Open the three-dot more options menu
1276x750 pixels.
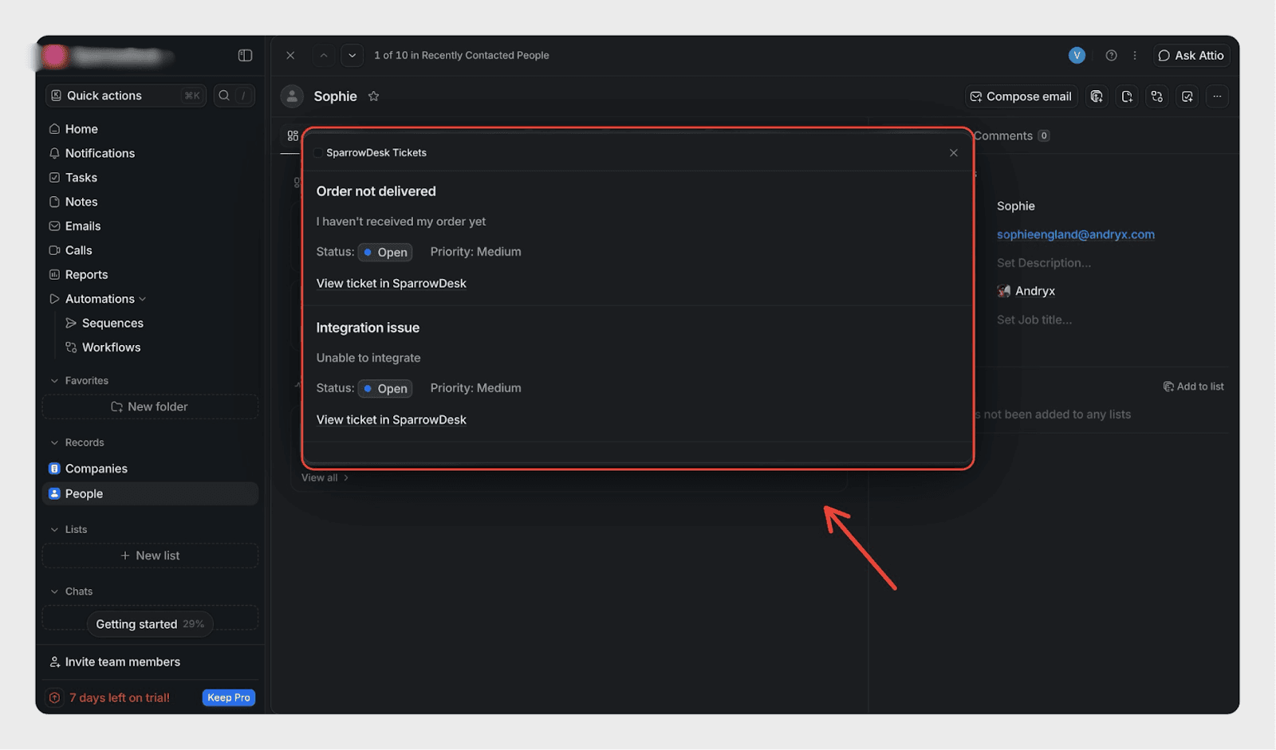[1217, 96]
